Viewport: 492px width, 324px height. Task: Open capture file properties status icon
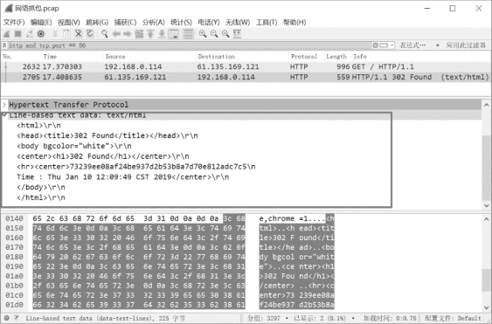pyautogui.click(x=17, y=318)
